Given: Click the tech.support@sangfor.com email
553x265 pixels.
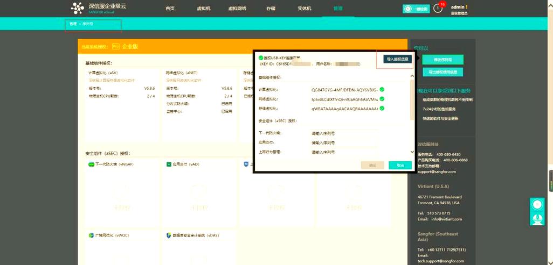Looking at the screenshot, I should (x=441, y=261).
